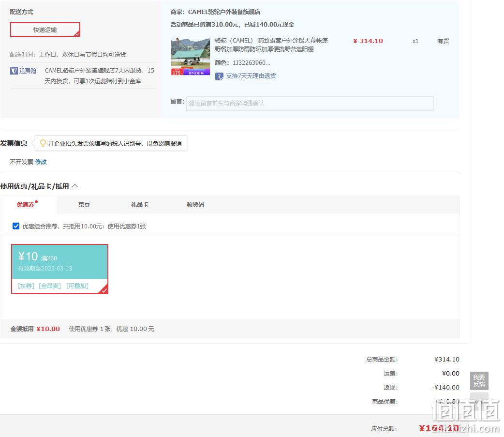504x437 pixels.
Task: Click the 运费 ¥0.00 value
Action: coord(451,373)
